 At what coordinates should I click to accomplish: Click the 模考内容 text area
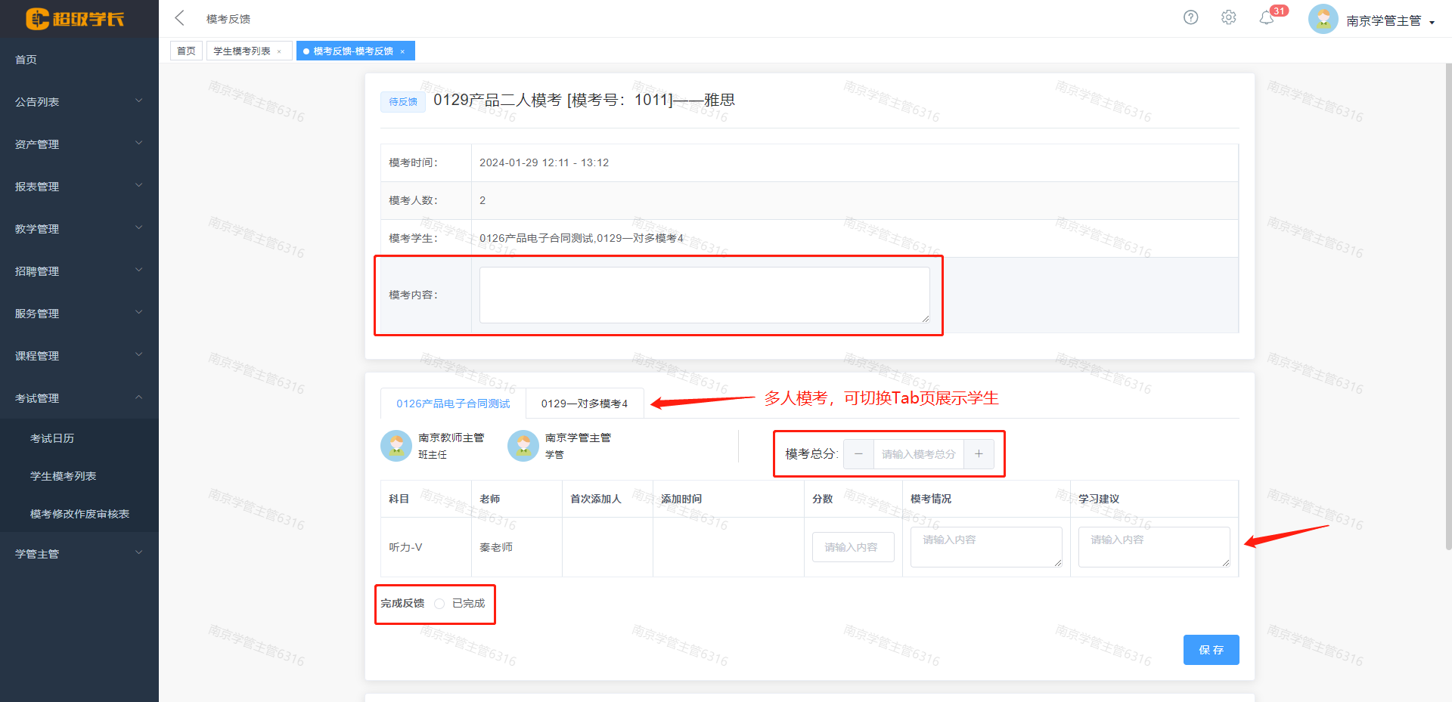(704, 295)
